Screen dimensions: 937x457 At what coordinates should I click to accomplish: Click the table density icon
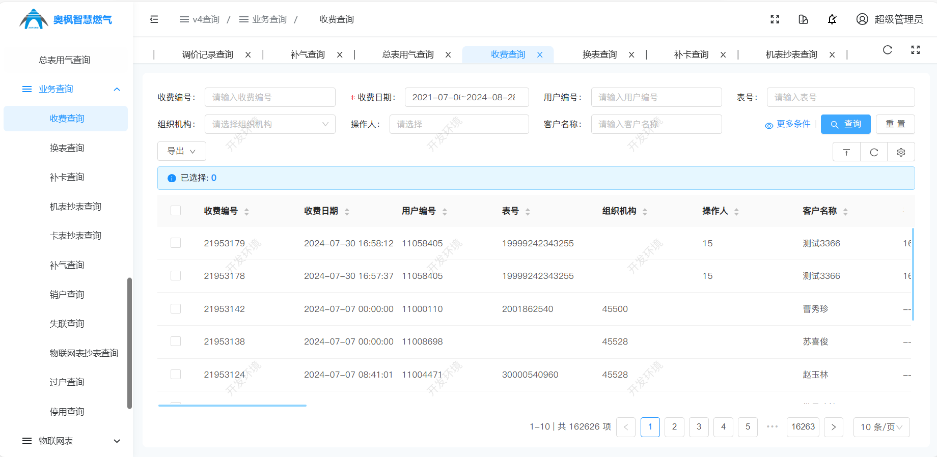click(846, 152)
